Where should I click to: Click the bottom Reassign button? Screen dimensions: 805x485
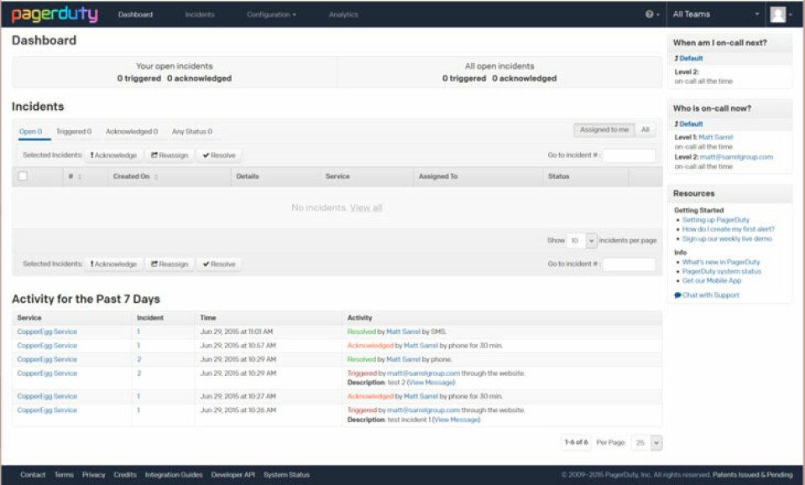[x=170, y=263]
